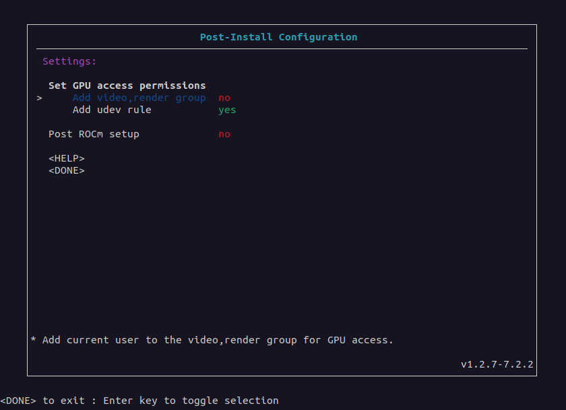The image size is (566, 410).
Task: Click the version number v1.2.7-7.2.2
Action: [497, 364]
